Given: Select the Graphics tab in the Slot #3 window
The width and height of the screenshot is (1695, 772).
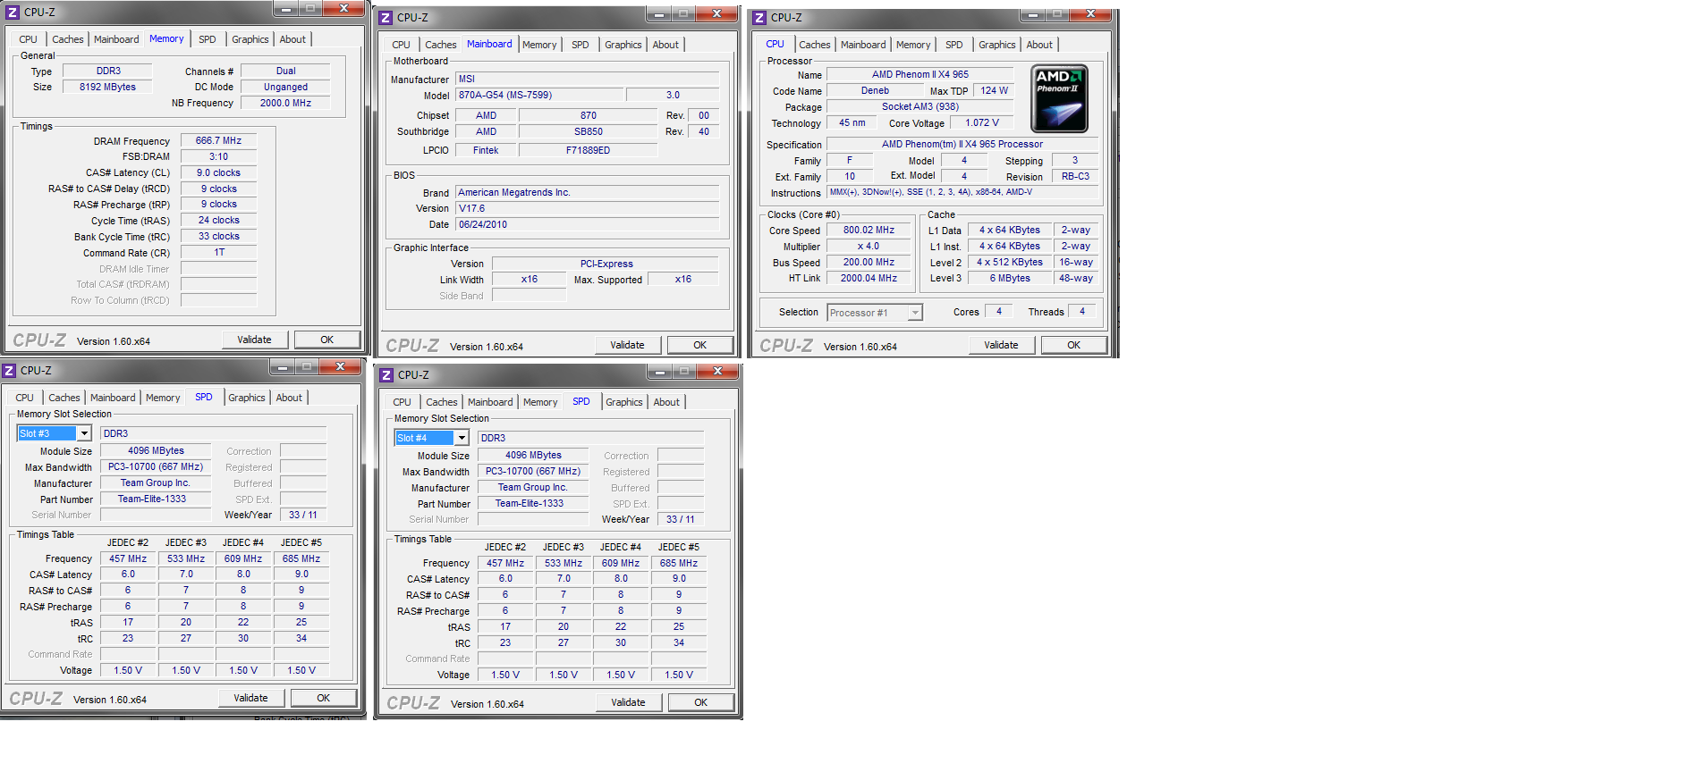Looking at the screenshot, I should (x=247, y=398).
